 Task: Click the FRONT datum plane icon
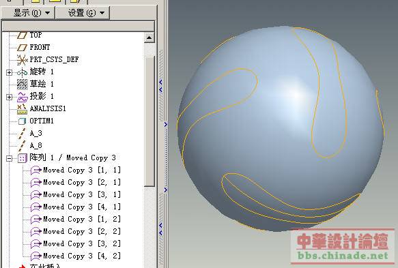[x=22, y=48]
